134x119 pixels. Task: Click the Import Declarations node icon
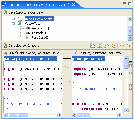(x=20, y=19)
